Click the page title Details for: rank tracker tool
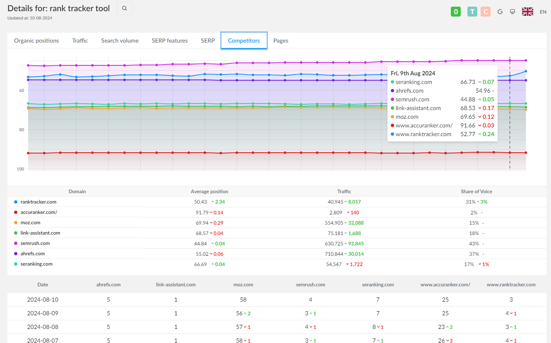Screen dimensions: 551x343 pos(59,8)
